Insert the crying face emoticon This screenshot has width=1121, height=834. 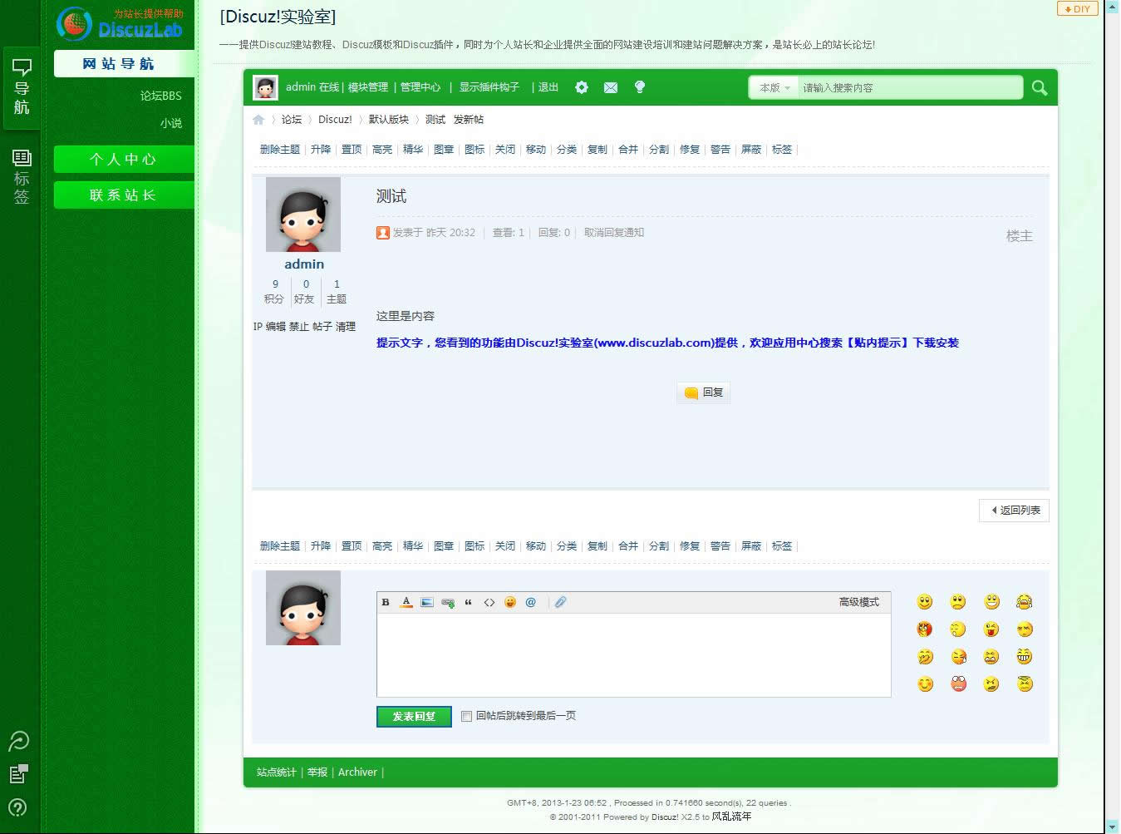pos(1025,601)
